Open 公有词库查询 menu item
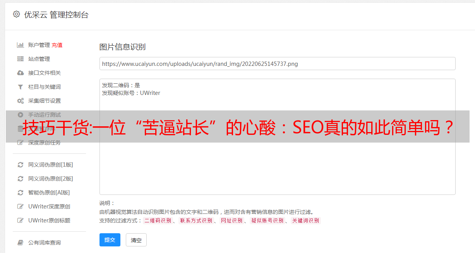Image resolution: width=475 pixels, height=253 pixels. pyautogui.click(x=45, y=243)
